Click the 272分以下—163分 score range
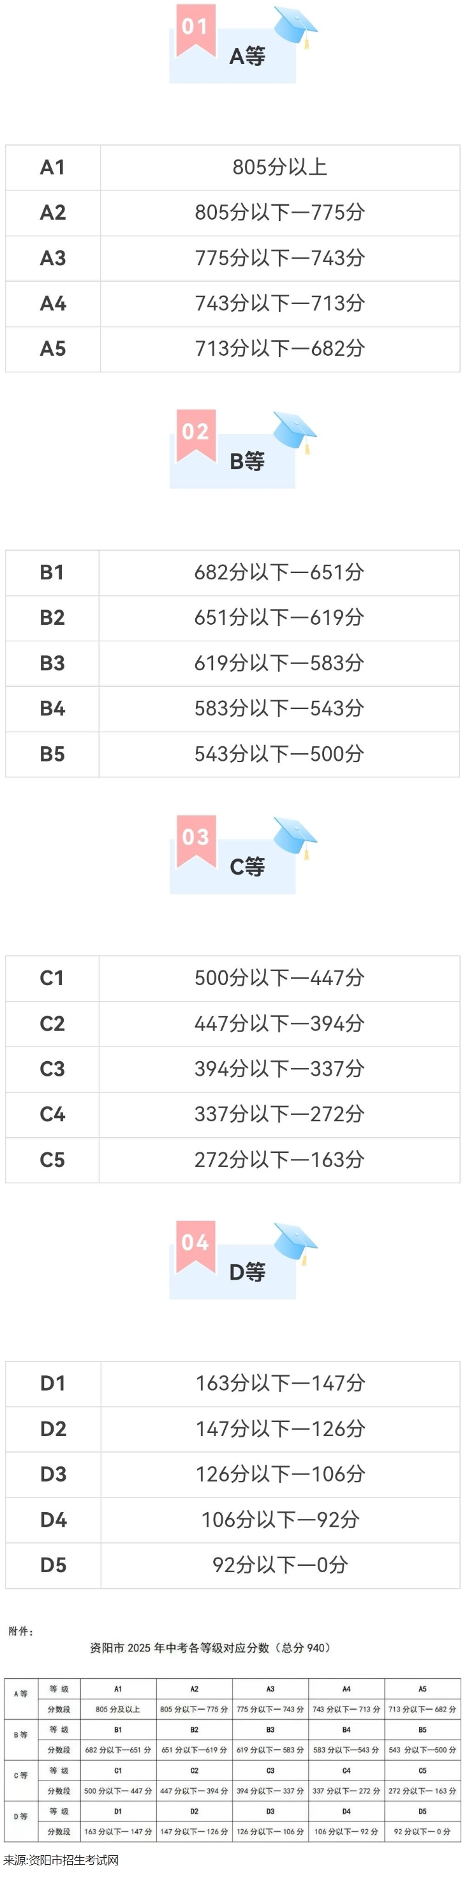The image size is (467, 1891). (x=279, y=1160)
